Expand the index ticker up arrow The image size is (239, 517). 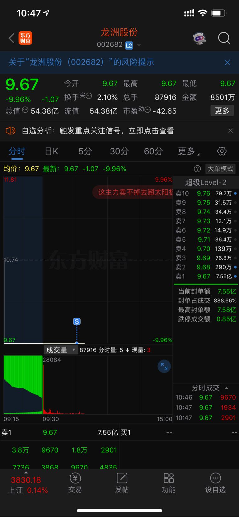click(x=26, y=473)
